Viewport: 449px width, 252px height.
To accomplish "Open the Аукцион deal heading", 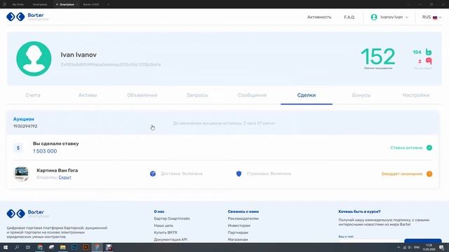I will (23, 119).
